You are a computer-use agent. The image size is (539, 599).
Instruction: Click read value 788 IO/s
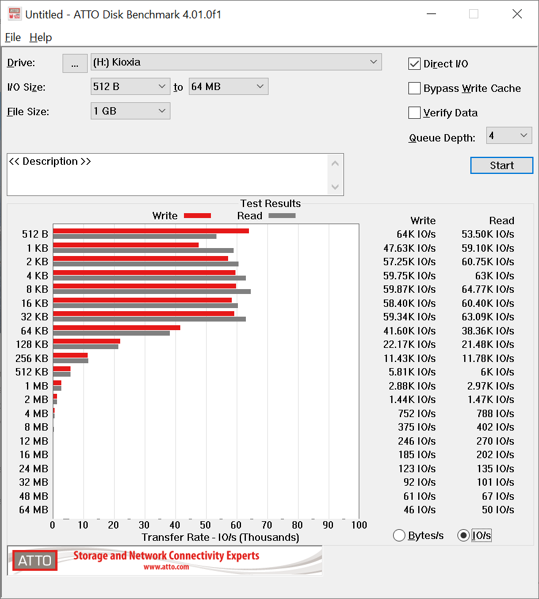495,413
